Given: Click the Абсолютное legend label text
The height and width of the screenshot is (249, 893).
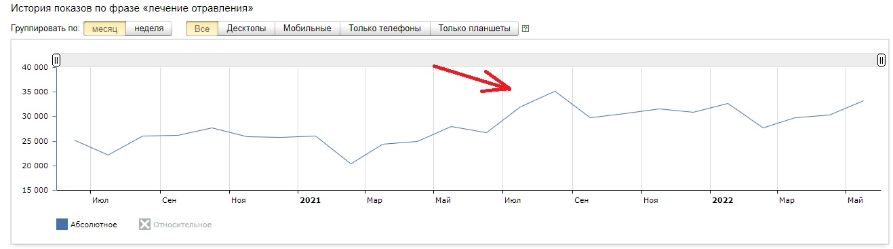Looking at the screenshot, I should click(94, 225).
